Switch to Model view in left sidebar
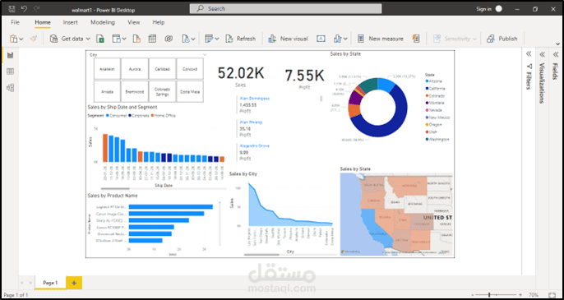This screenshot has height=300, width=564. (10, 88)
